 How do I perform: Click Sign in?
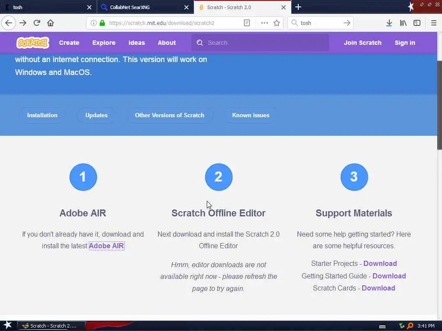click(x=405, y=43)
